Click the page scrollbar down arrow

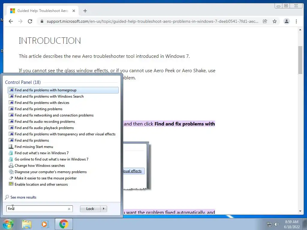(300, 211)
